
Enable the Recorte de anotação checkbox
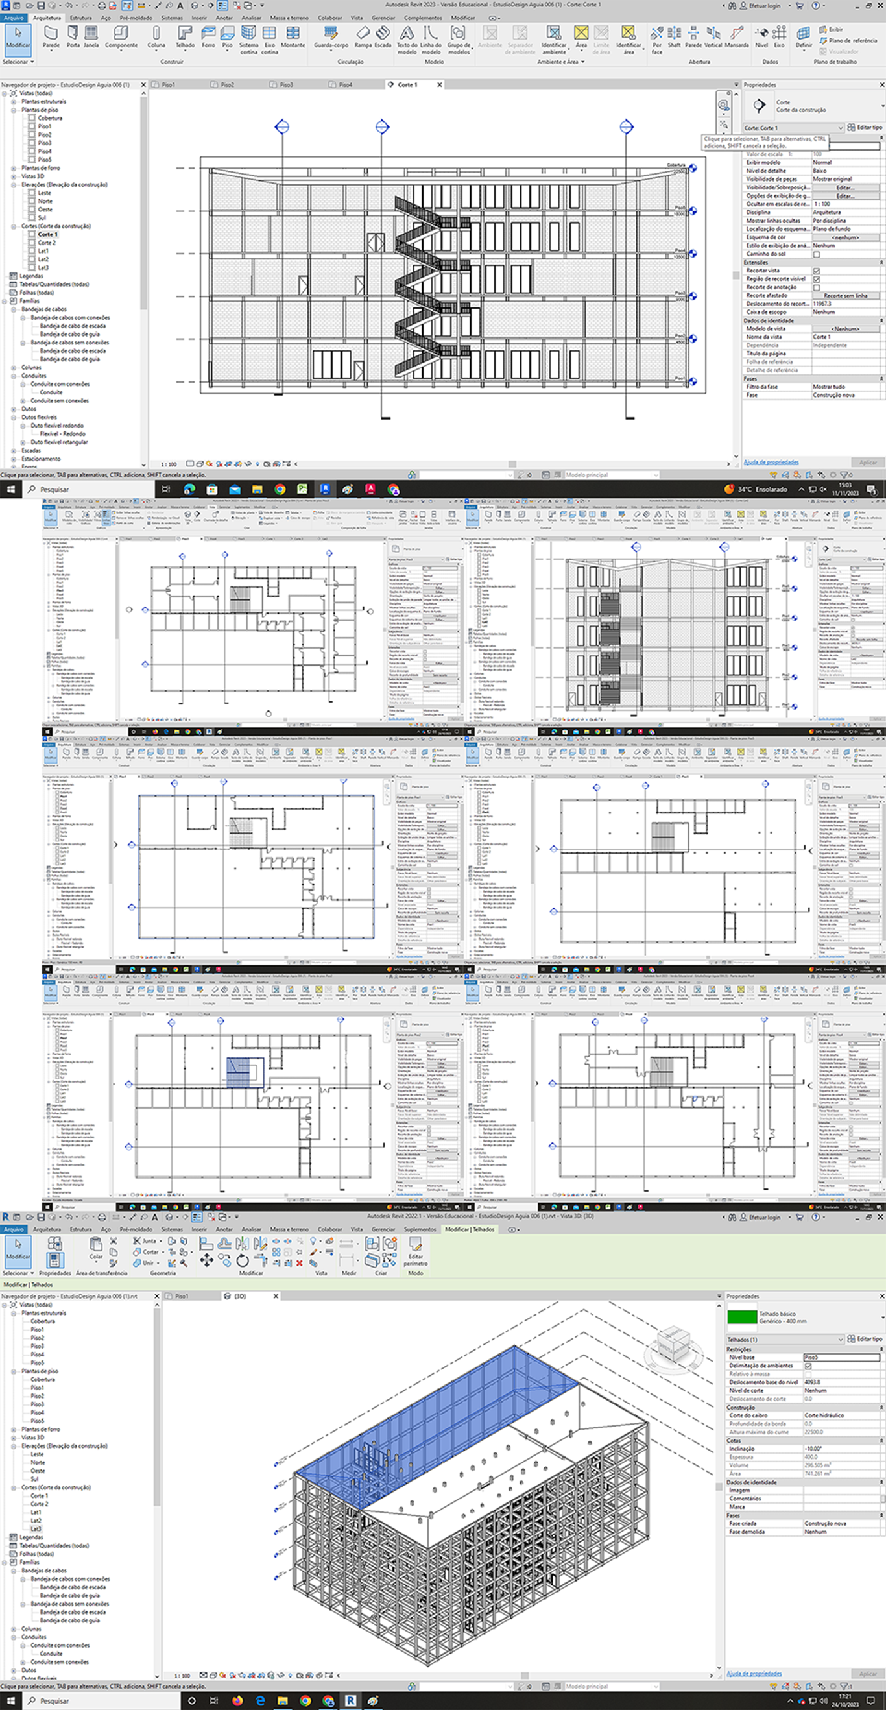tap(817, 287)
